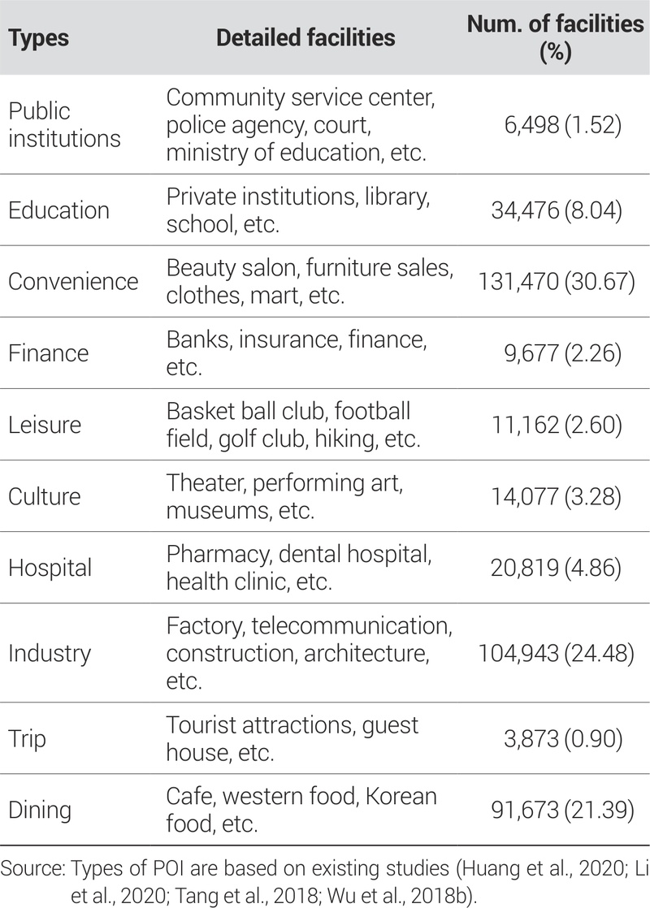
Task: Select the Dining row label
Action: click(40, 810)
